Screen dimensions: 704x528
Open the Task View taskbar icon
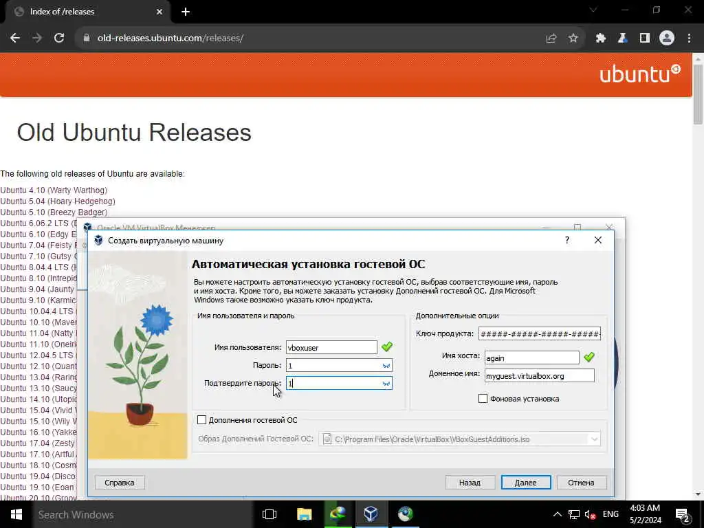tap(269, 514)
